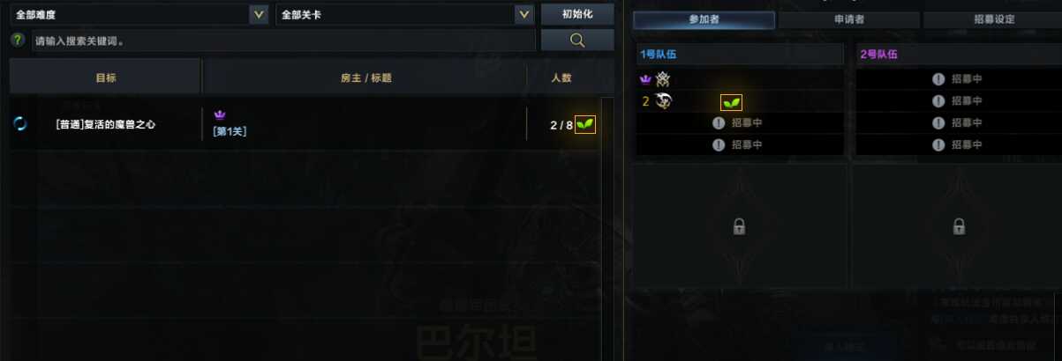Click the 初始化 reset button
Viewport: 1062px width, 361px height.
[x=577, y=14]
